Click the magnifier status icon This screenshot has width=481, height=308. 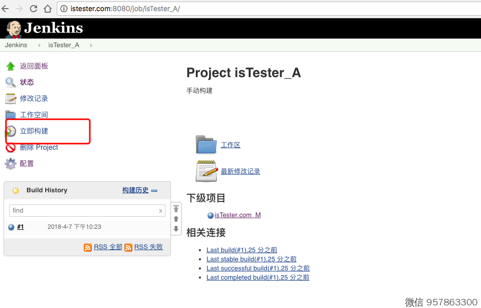[11, 82]
